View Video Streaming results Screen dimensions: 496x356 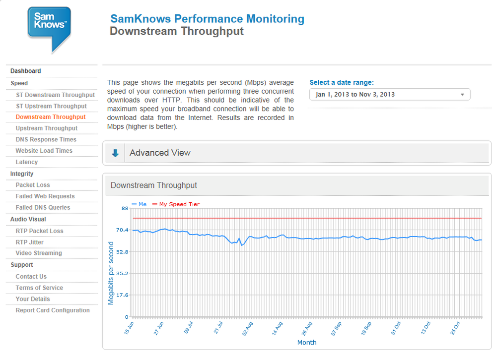[x=39, y=253]
